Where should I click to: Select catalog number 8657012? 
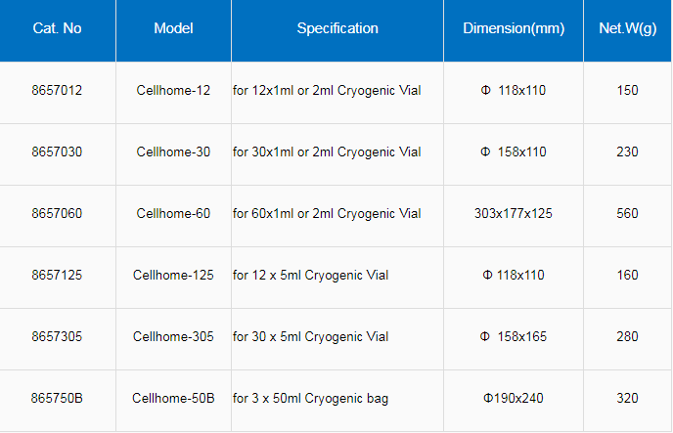pyautogui.click(x=57, y=91)
